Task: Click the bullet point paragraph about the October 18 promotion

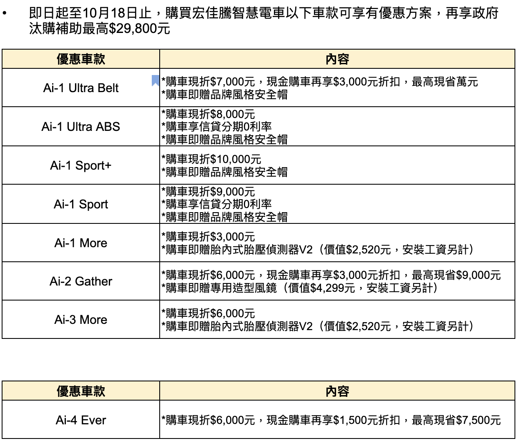Action: (x=264, y=21)
